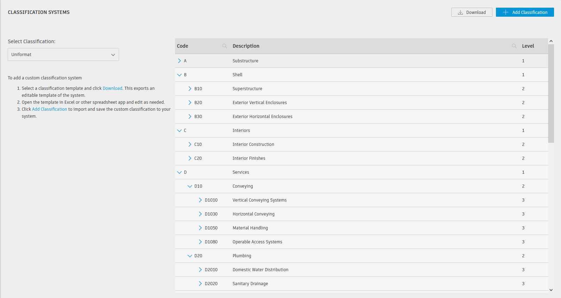Expand the C20 Interior Finishes row
Screen dimensions: 561x298
(x=190, y=158)
